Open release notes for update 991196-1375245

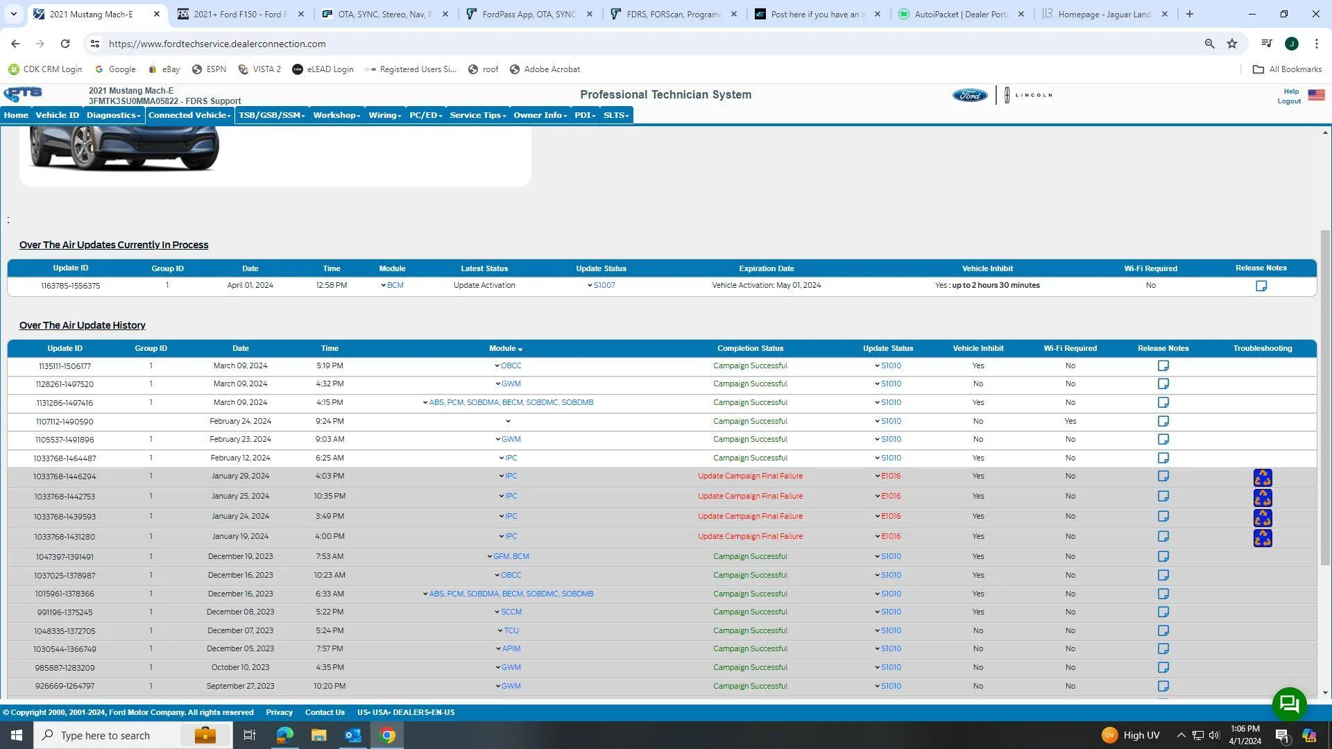[1163, 612]
